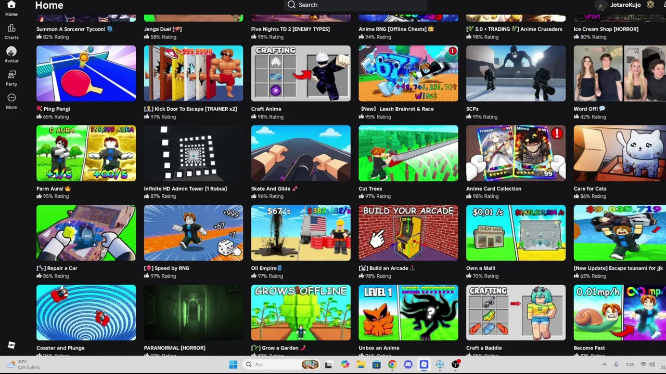Open the Leash Brainrot & Race thumbnail
The width and height of the screenshot is (666, 374).
(408, 73)
